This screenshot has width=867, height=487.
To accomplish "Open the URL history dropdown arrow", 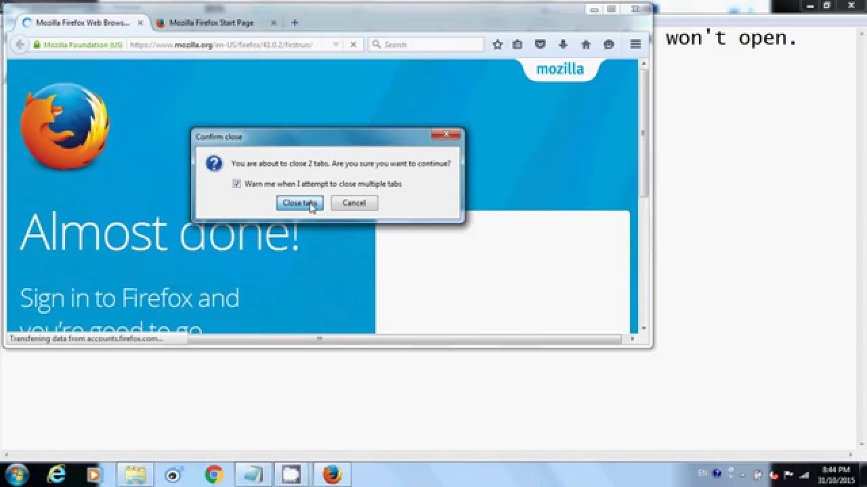I will 335,45.
